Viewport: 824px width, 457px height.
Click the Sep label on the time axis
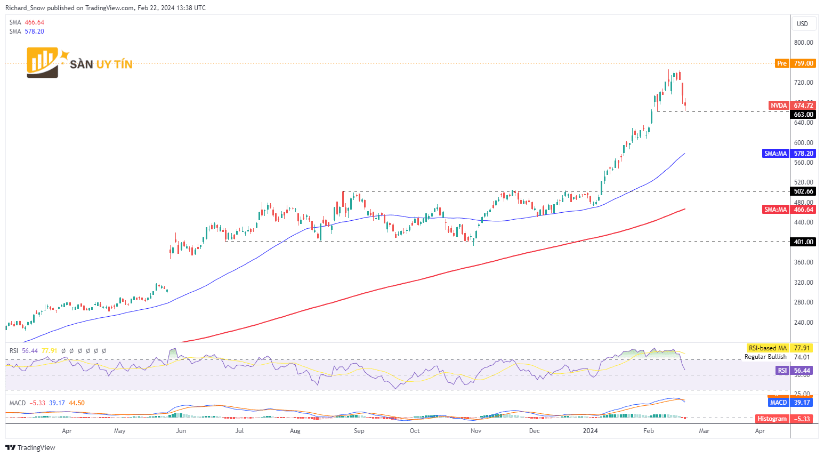359,431
